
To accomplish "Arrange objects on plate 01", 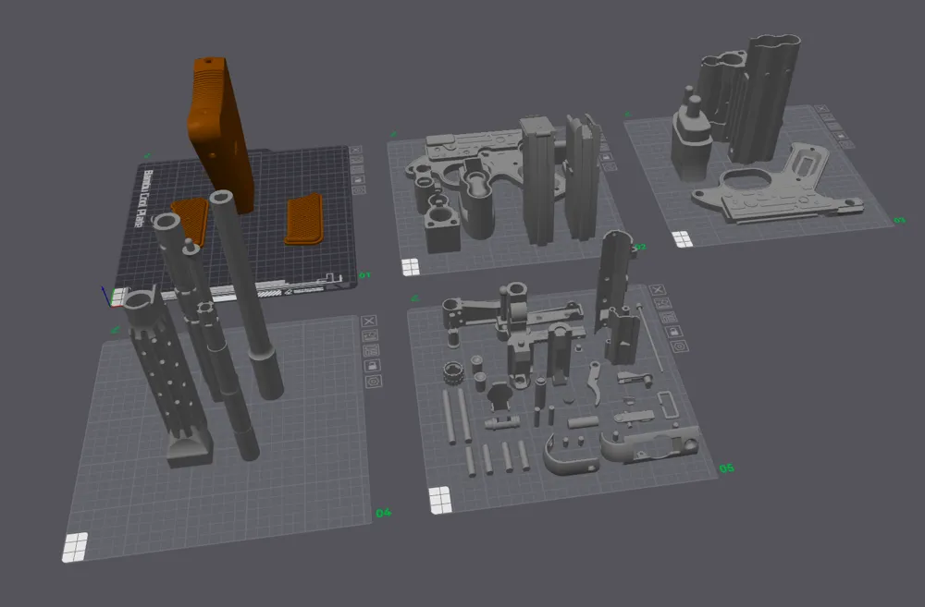I will (x=357, y=170).
